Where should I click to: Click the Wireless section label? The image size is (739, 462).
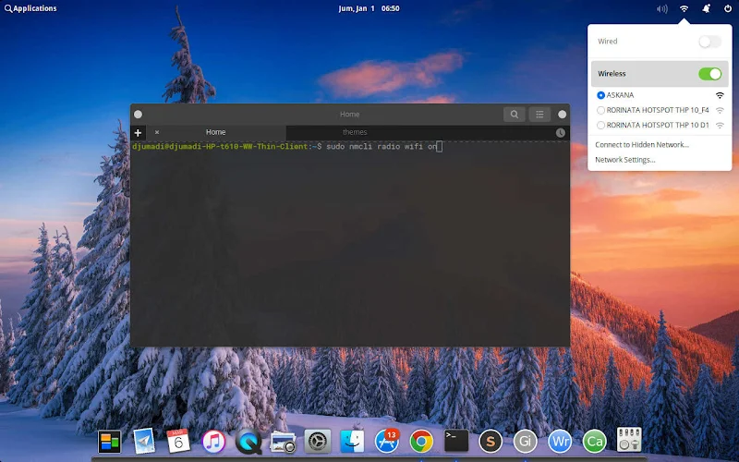pos(612,74)
